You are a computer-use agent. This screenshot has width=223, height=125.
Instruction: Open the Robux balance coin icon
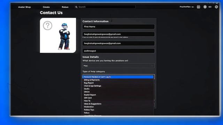[205, 7]
